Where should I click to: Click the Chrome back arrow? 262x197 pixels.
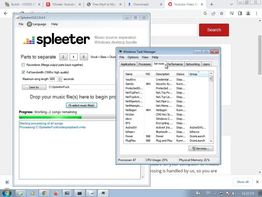[6, 13]
